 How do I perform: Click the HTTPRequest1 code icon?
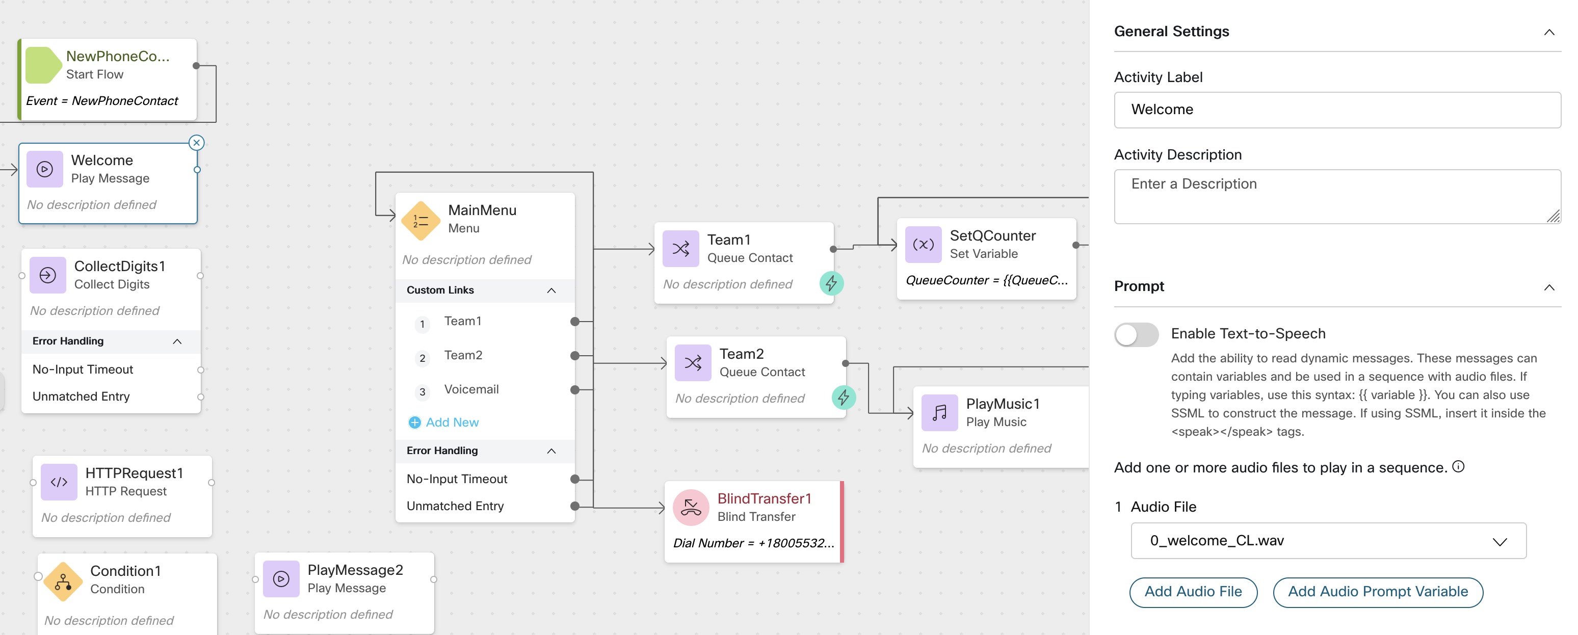(59, 482)
